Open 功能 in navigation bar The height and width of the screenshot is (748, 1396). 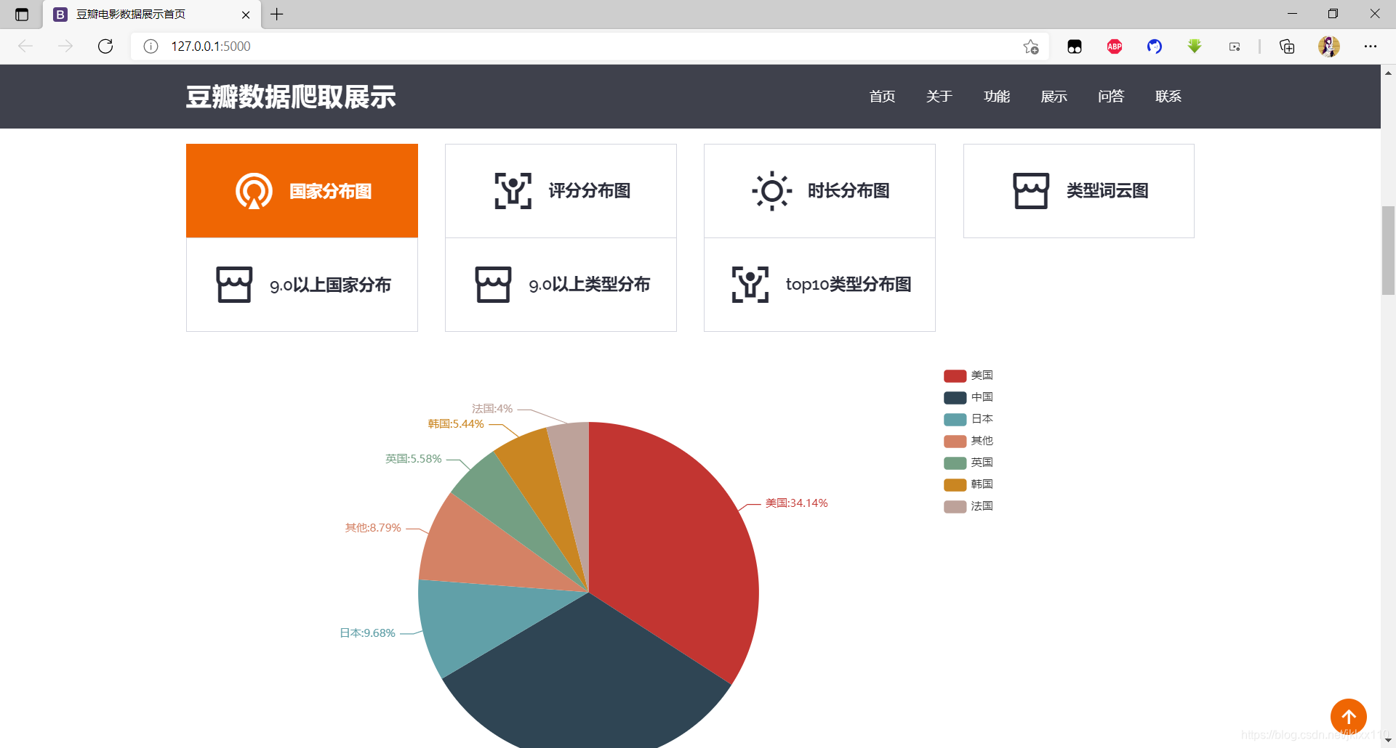[997, 97]
